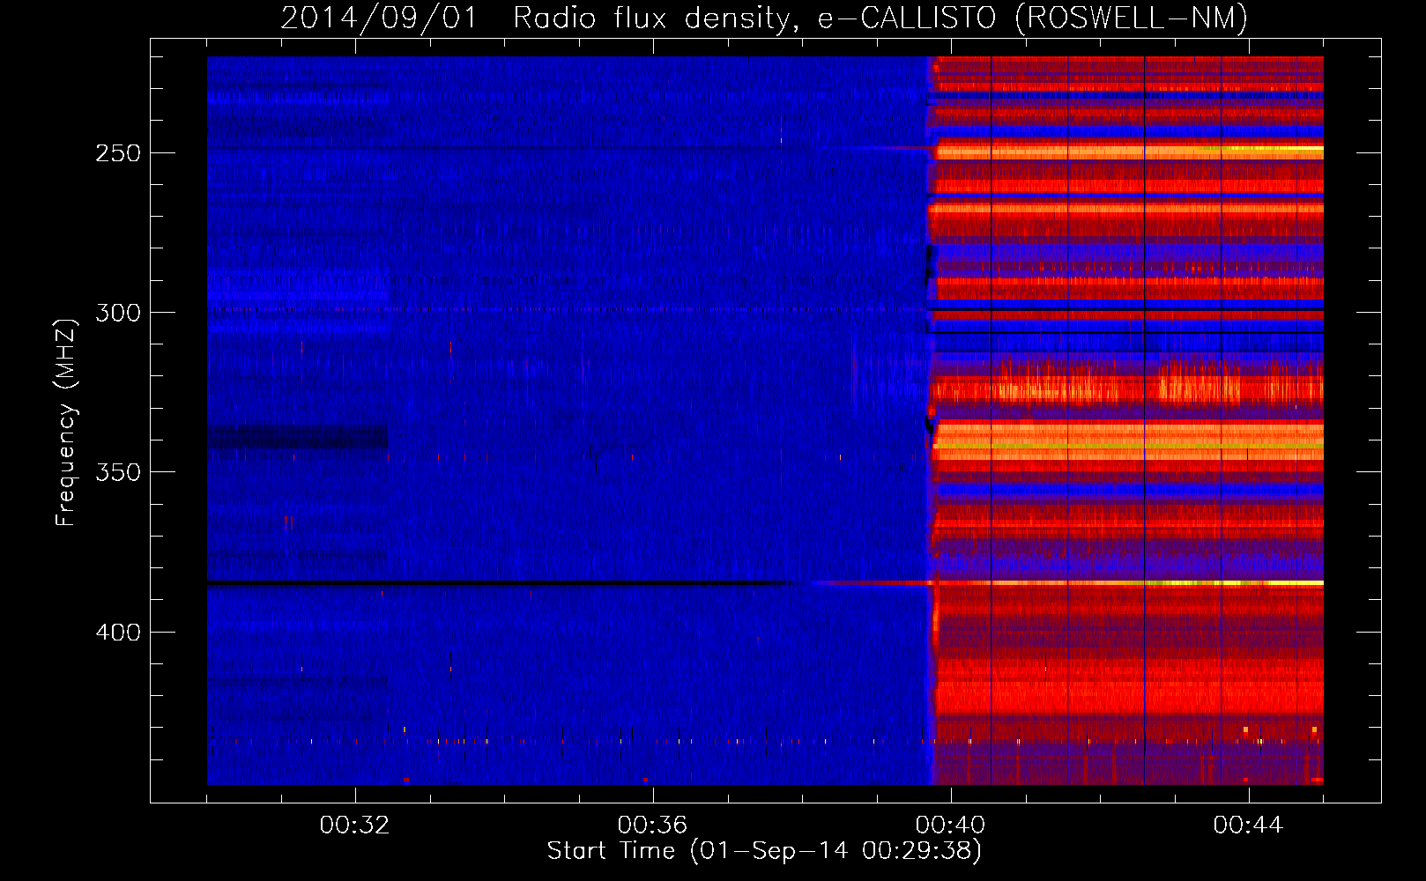This screenshot has width=1426, height=881.
Task: Click the 300 frequency tick label
Action: (x=119, y=313)
